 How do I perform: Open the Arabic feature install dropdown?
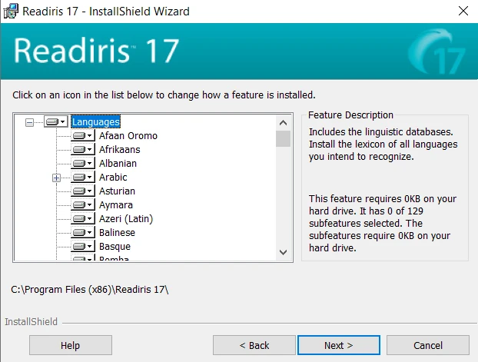pos(82,178)
